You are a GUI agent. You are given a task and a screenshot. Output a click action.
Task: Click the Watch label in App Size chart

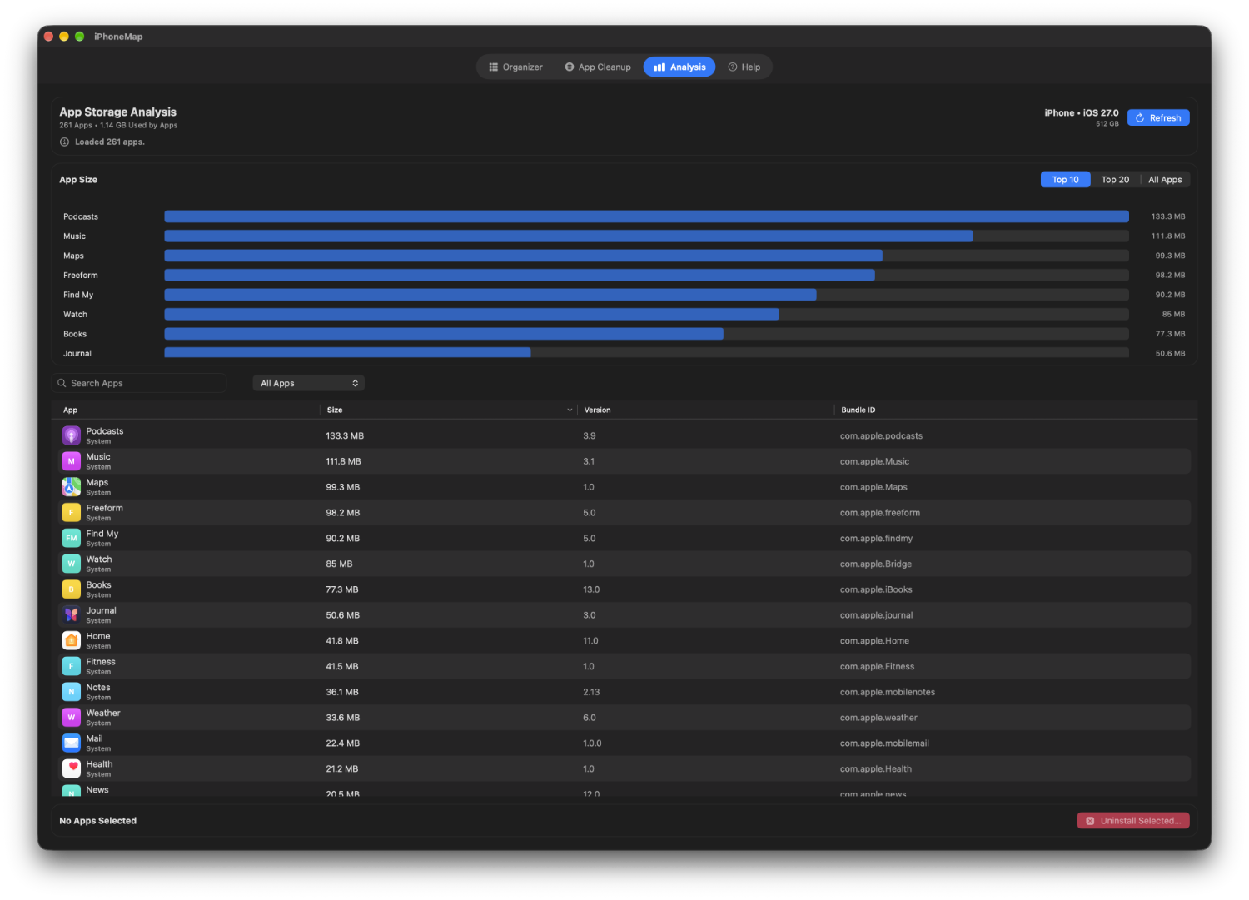click(x=75, y=315)
